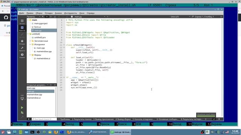The height and width of the screenshot is (135, 241).
Task: Show the 4 Вывод сборки pane
Action: pos(123,119)
